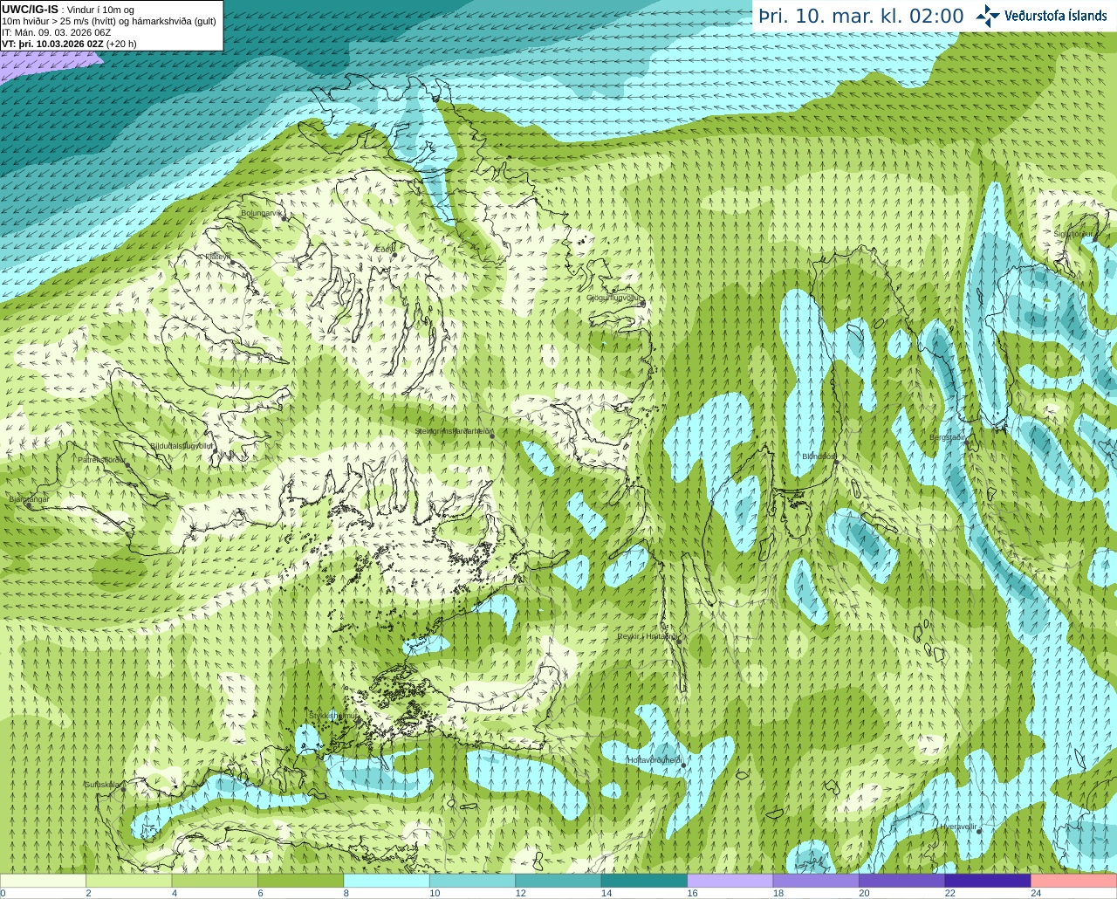This screenshot has width=1117, height=899.
Task: Select the 12–14 m/s legend swatch
Action: pyautogui.click(x=558, y=881)
